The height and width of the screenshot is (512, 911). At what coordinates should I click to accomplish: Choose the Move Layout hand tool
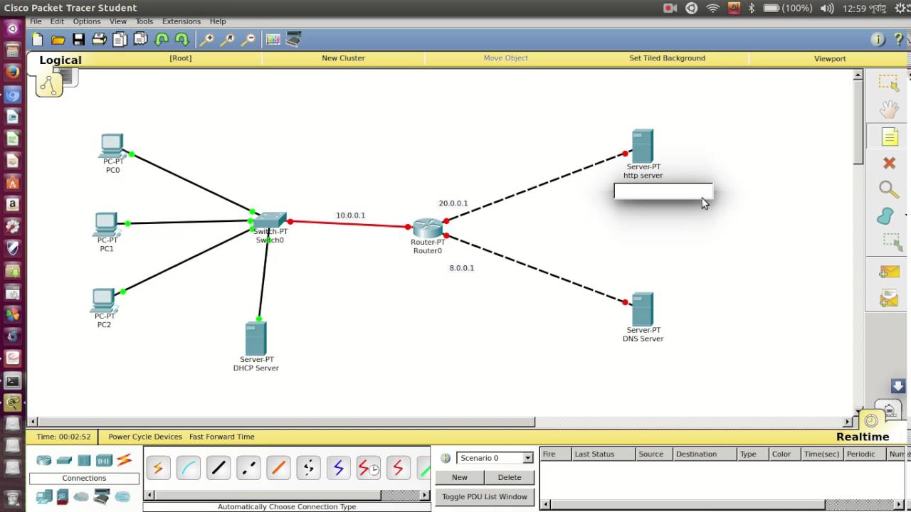click(889, 110)
